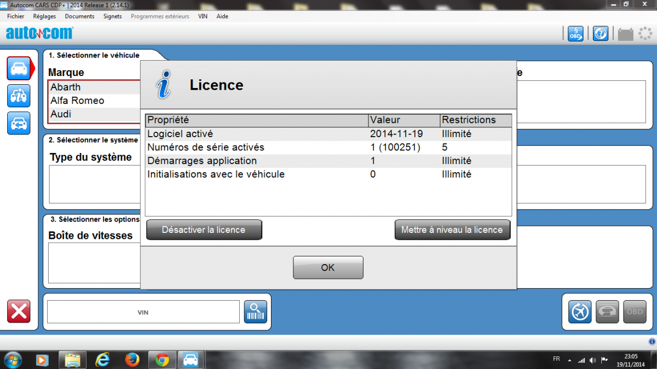Screen dimensions: 657x369
Task: Open Google Chrome from the taskbar
Action: click(x=162, y=360)
